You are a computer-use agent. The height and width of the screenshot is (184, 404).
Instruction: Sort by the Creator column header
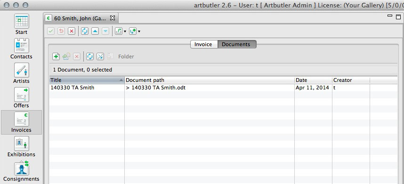coord(351,80)
